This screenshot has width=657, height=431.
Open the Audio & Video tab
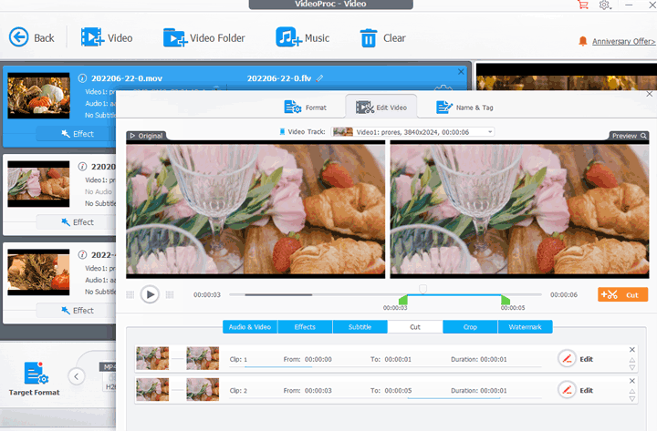click(250, 327)
